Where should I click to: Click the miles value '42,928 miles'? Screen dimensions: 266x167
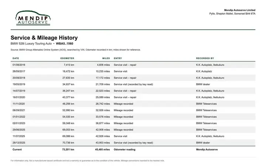103,136
